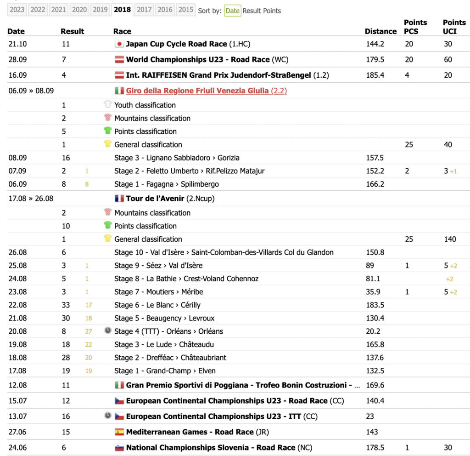The image size is (470, 456).
Task: Open Mediterranean Games Road Race
Action: [197, 432]
